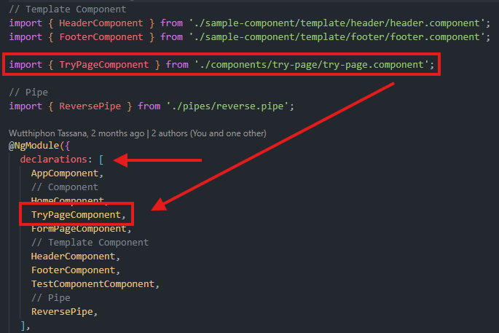This screenshot has width=499, height=333.
Task: Click FooterComponent in the declarations list
Action: click(x=73, y=270)
